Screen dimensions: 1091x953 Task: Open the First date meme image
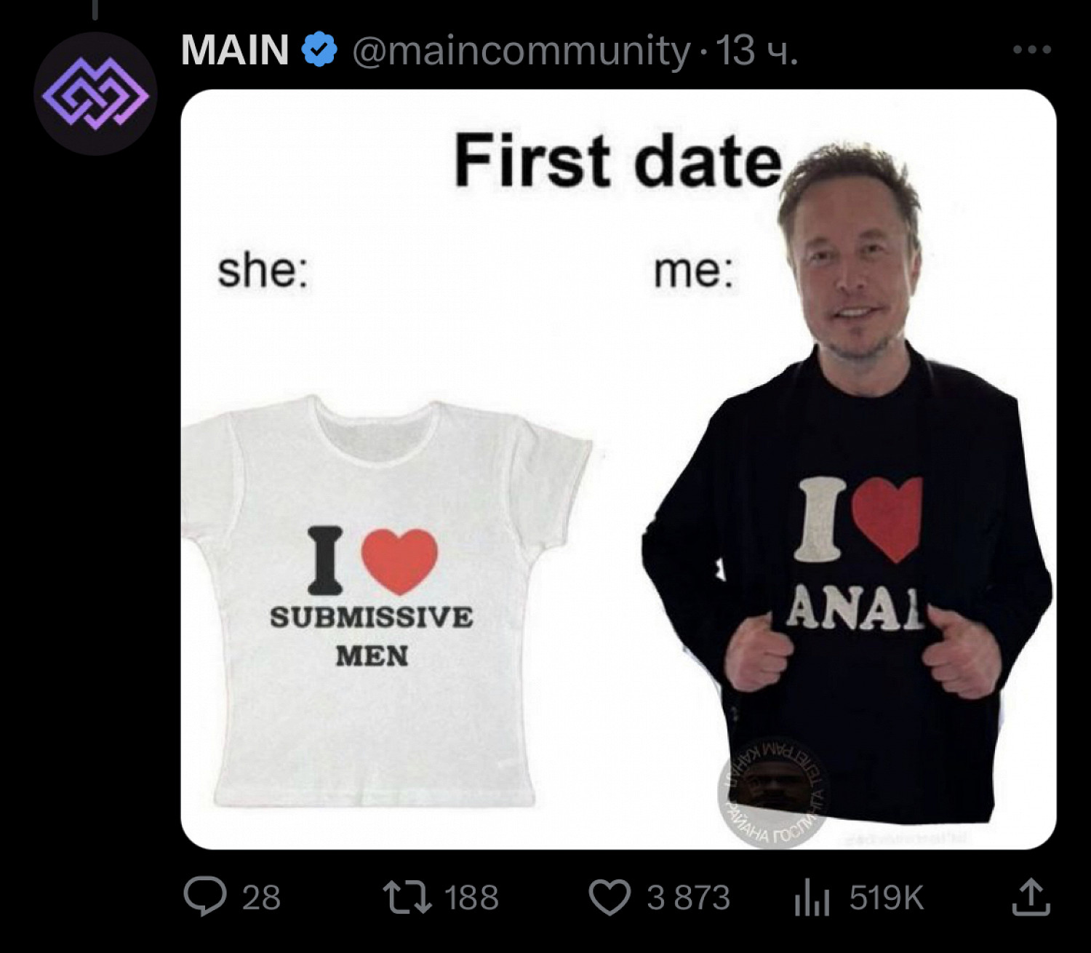pos(618,469)
